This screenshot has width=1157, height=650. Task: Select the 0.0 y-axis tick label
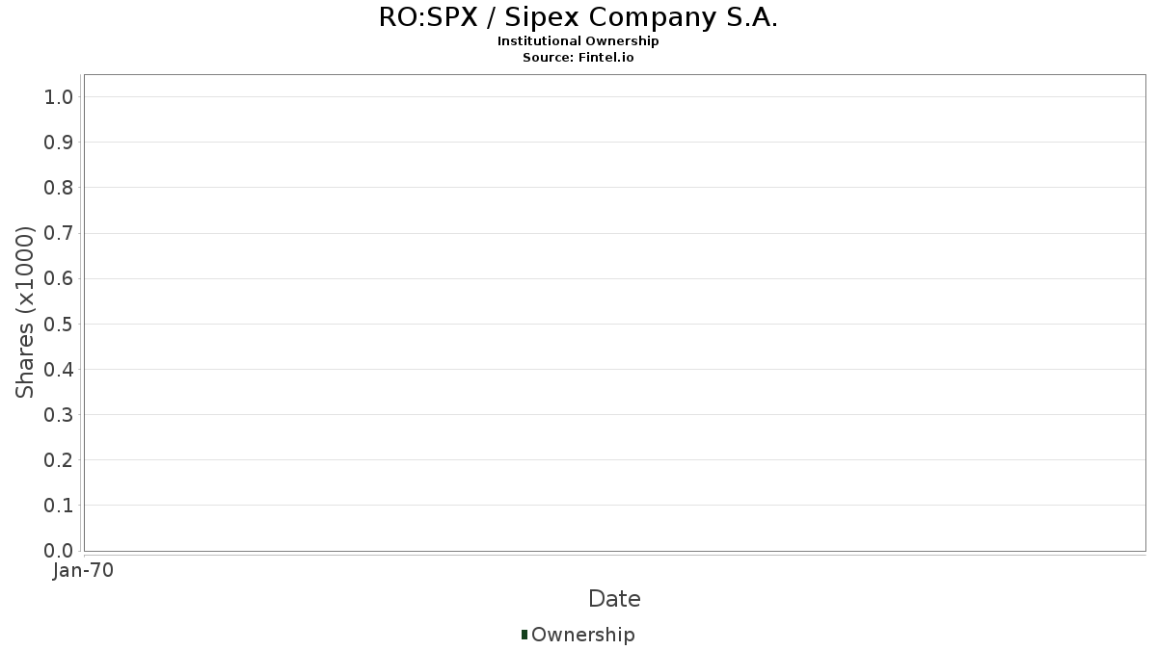point(58,551)
